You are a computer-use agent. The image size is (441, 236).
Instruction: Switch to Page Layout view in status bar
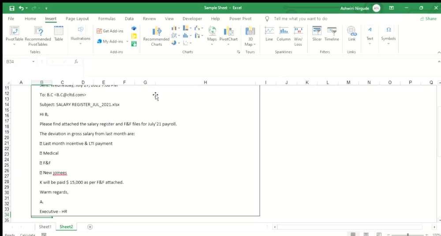(366, 234)
